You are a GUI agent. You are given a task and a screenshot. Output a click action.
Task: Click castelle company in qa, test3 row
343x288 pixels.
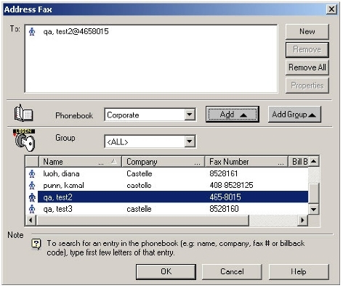(139, 209)
